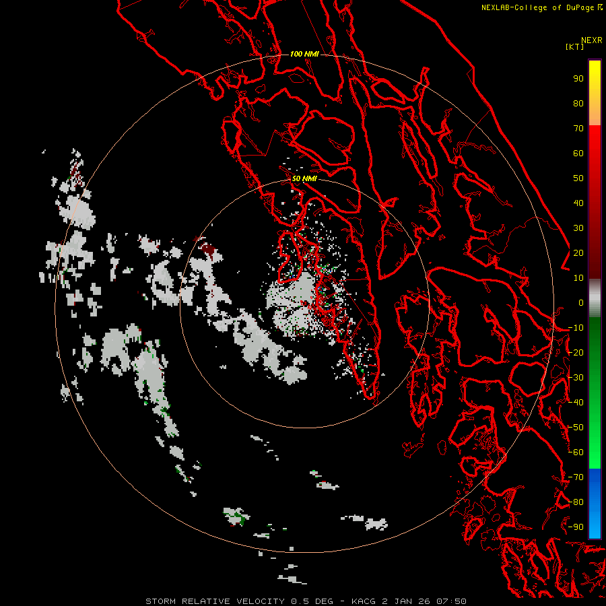Click the -50 value on the velocity scale
Viewport: 606px width, 606px height.
click(x=576, y=428)
